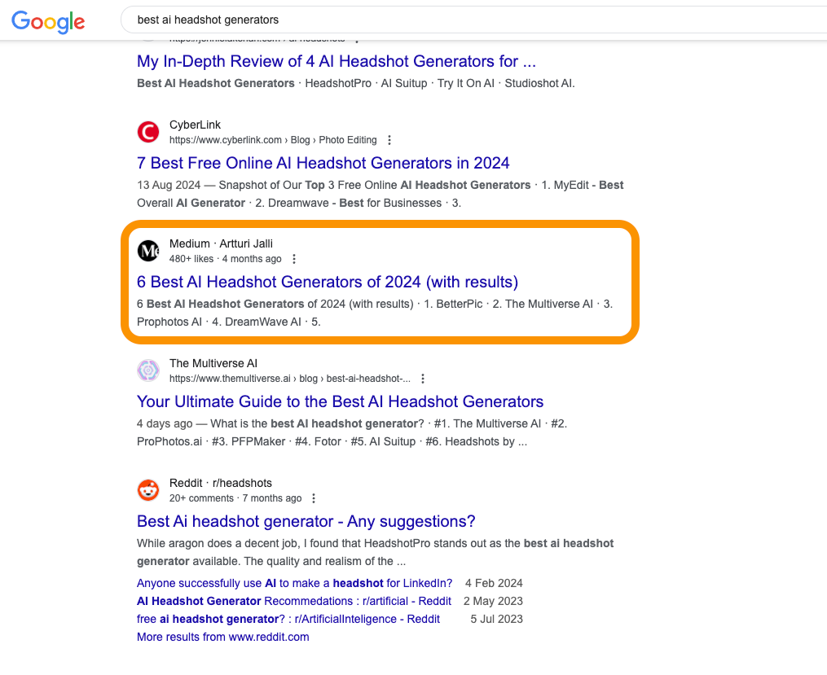The height and width of the screenshot is (675, 827).
Task: Click the '13 Aug 2024' snippet date
Action: (x=168, y=185)
